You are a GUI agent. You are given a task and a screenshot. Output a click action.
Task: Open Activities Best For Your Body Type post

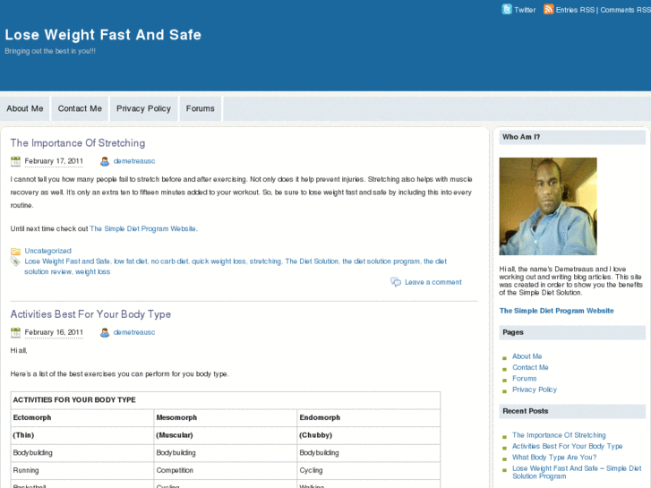[x=90, y=314]
